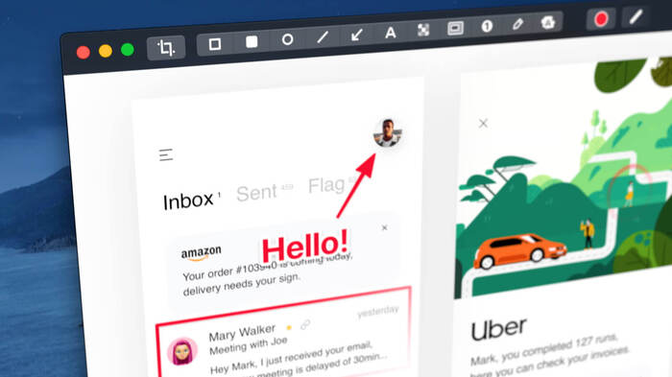Open the red color picker
The height and width of the screenshot is (377, 672).
[601, 19]
